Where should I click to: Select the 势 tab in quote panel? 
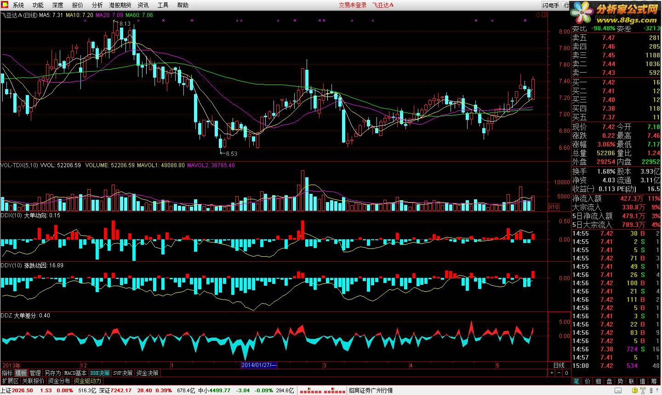coord(620,381)
